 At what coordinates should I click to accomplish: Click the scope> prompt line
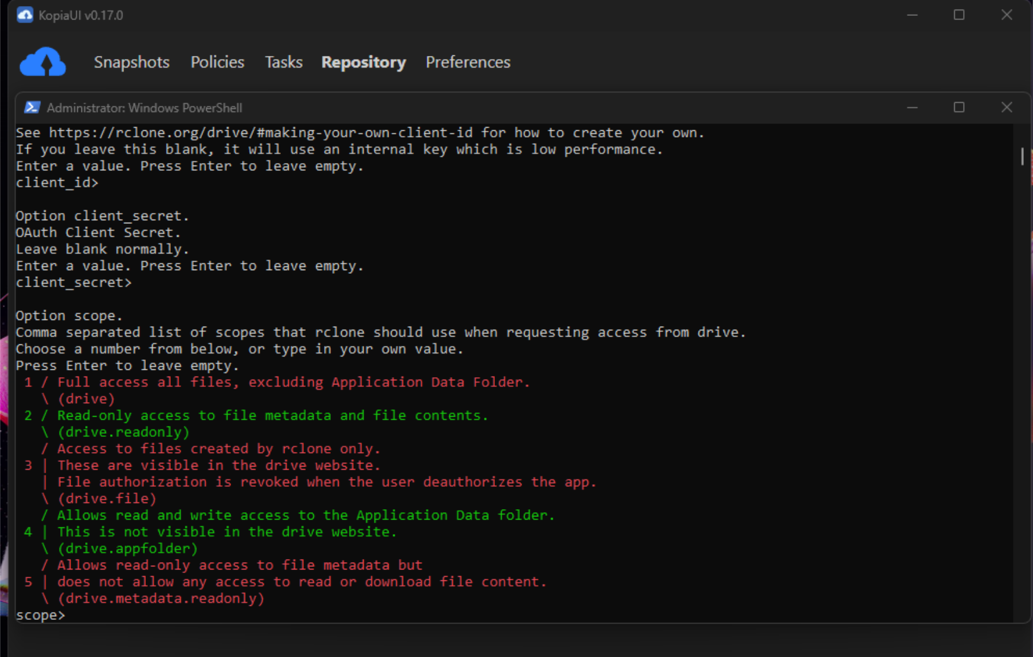(x=40, y=615)
